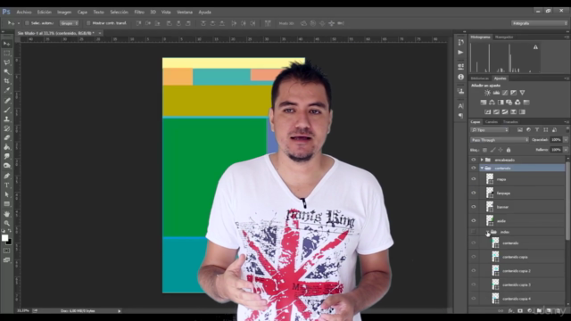Switch to the Navegador tab
This screenshot has width=571, height=321.
[x=504, y=37]
